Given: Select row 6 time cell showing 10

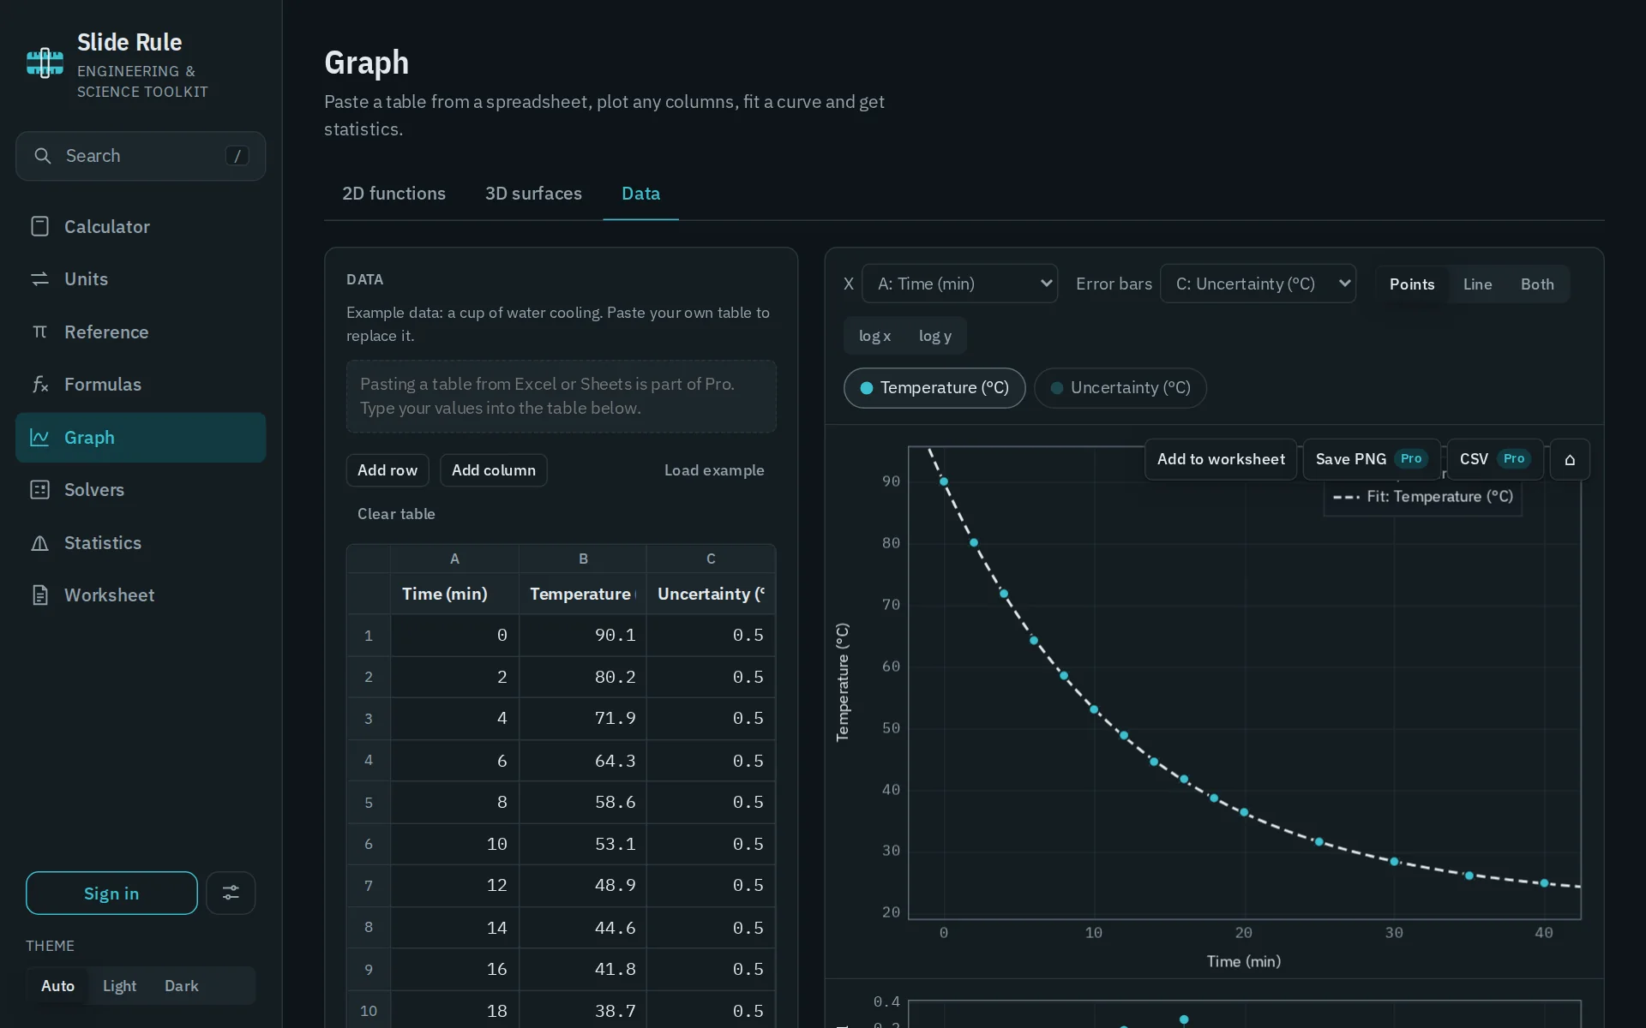Looking at the screenshot, I should click(x=454, y=845).
